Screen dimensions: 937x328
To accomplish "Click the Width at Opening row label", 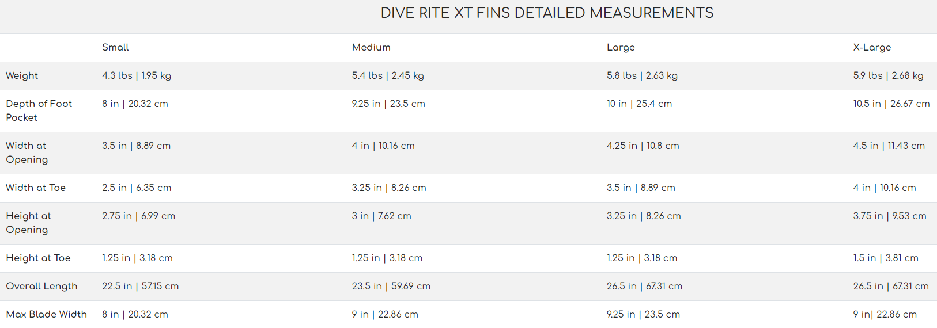I will [27, 152].
